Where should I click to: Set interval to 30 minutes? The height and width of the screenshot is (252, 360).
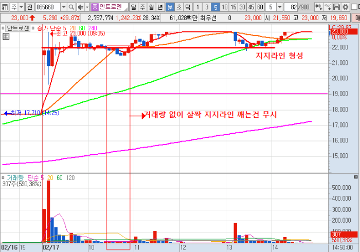coord(242,7)
